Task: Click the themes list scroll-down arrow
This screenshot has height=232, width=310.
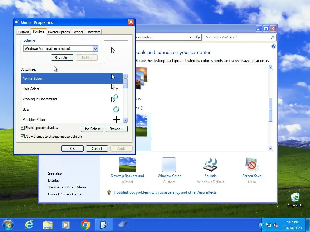Action: click(270, 149)
